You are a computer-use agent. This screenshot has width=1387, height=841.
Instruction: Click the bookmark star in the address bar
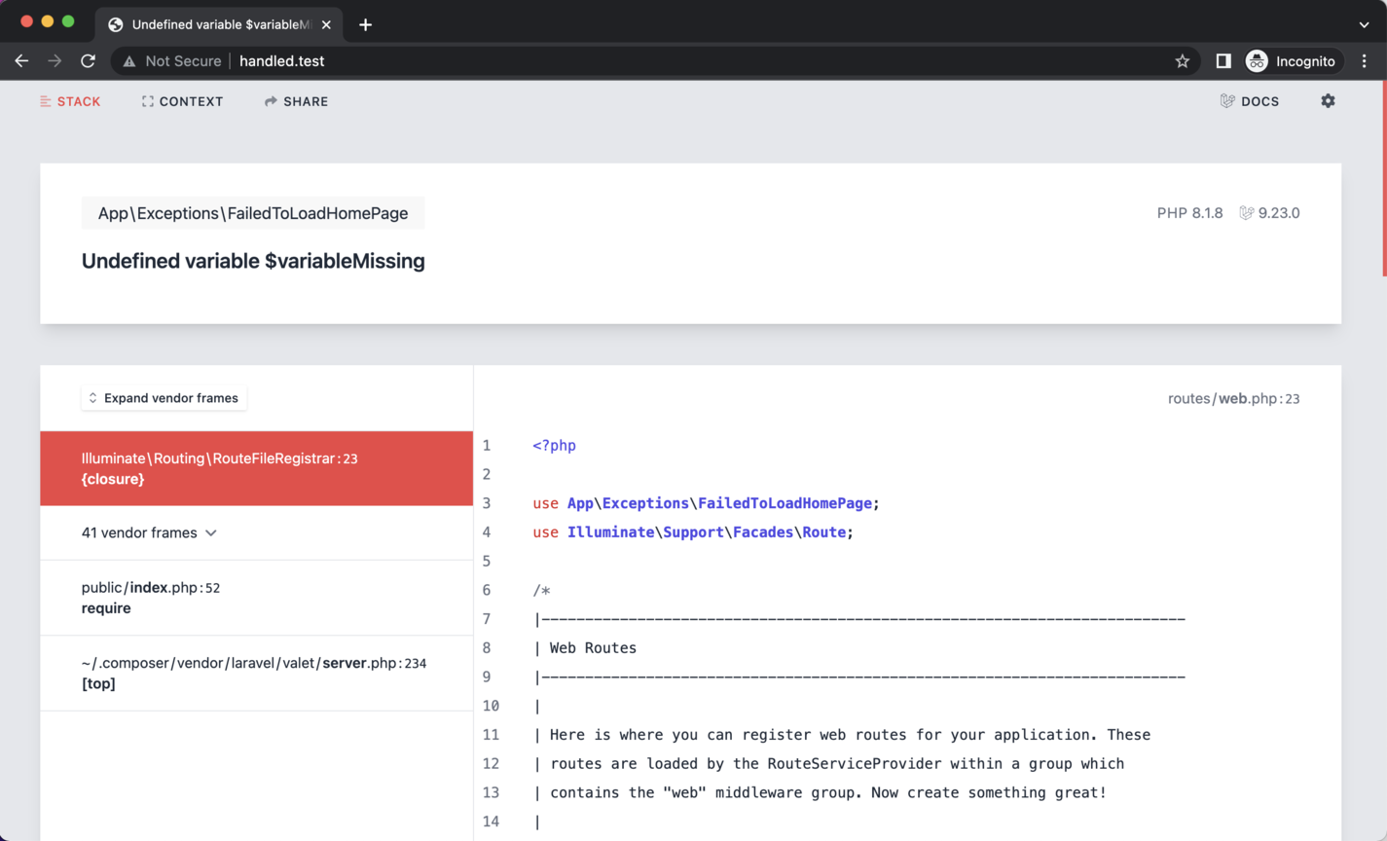pos(1182,60)
